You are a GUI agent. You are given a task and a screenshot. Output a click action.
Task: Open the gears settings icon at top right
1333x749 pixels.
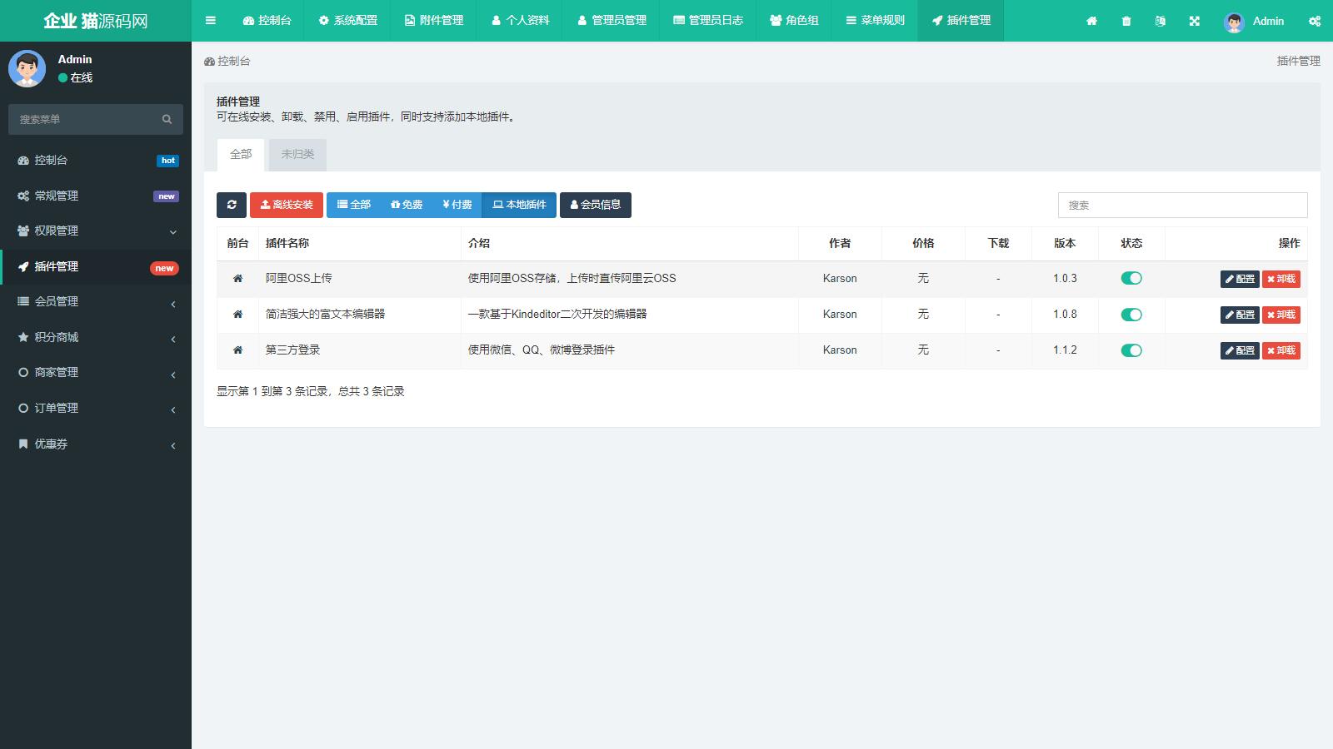(x=1315, y=21)
